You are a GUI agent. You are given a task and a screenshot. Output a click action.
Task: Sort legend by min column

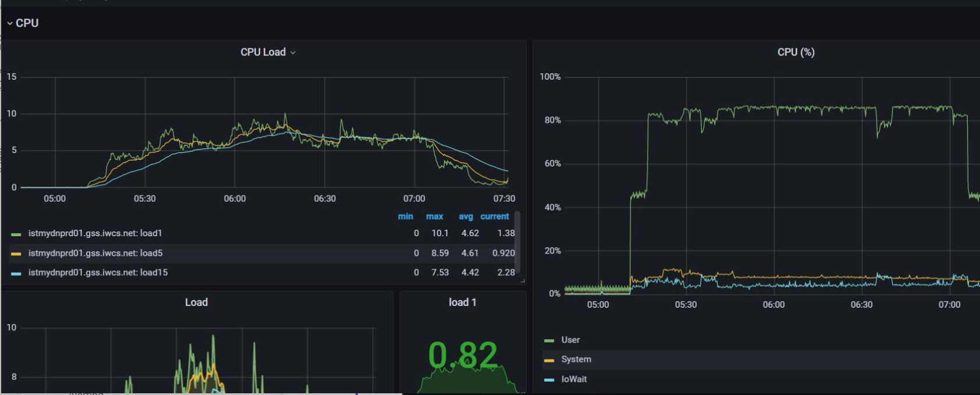coord(406,216)
